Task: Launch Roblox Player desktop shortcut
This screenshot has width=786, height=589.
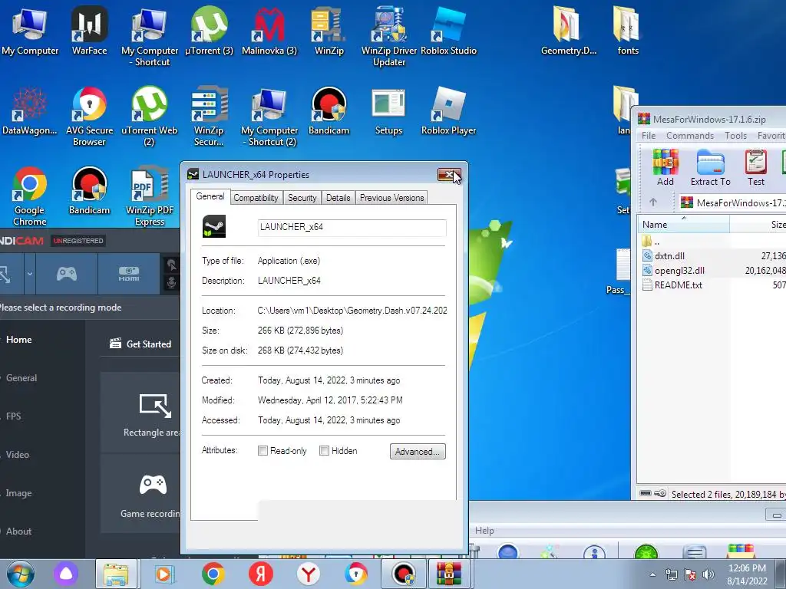Action: click(x=448, y=111)
